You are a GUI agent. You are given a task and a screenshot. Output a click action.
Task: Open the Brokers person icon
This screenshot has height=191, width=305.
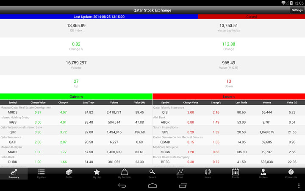coord(263,172)
